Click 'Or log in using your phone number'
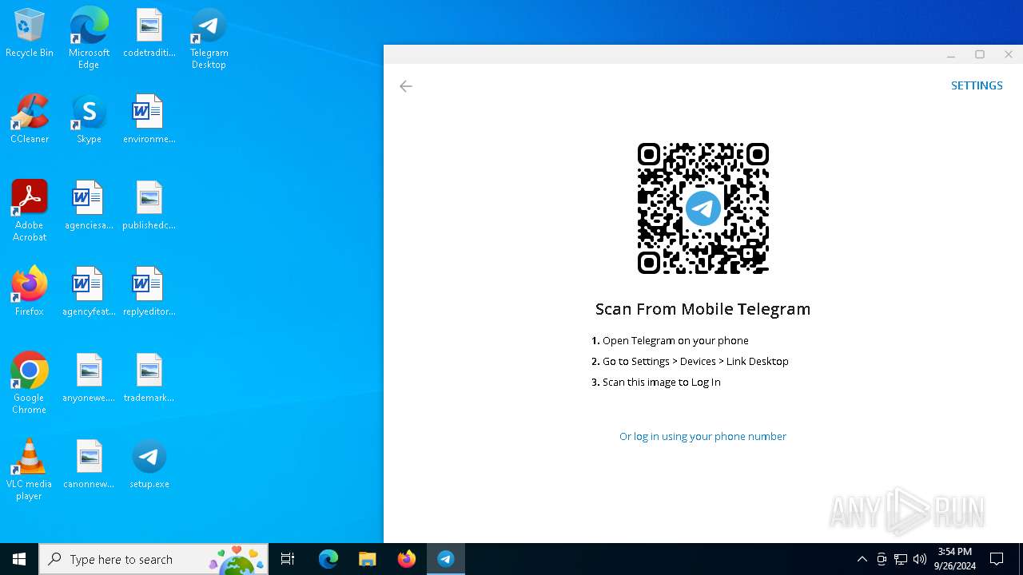The height and width of the screenshot is (575, 1023). point(703,436)
